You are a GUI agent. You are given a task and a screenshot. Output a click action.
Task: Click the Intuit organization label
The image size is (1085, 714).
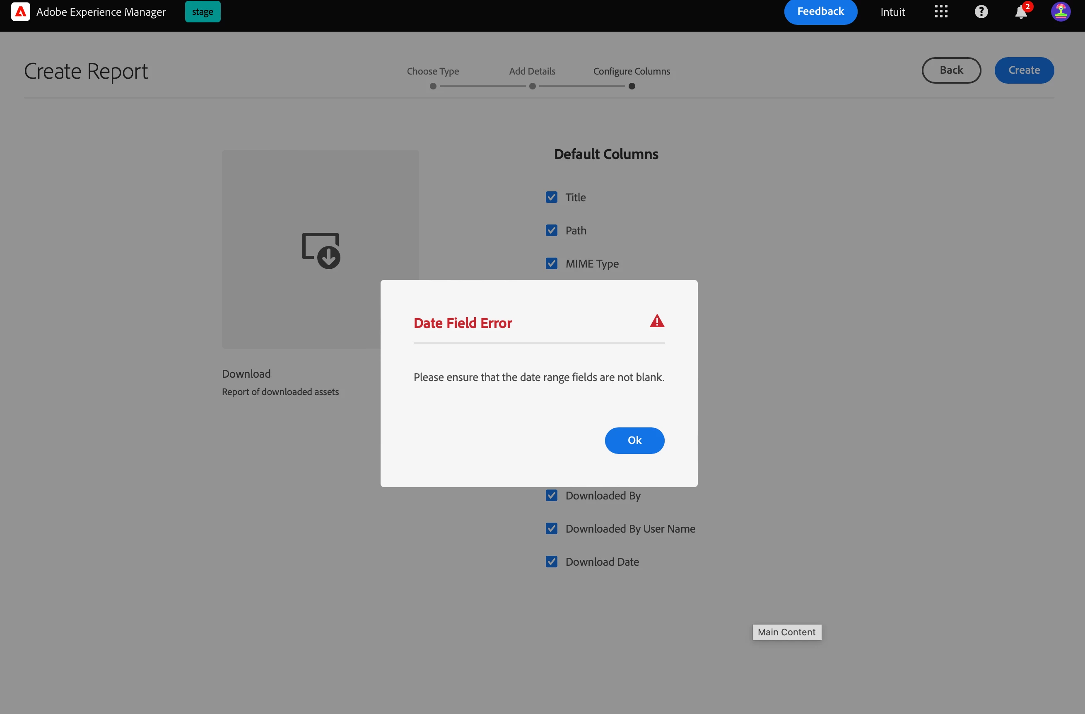click(x=892, y=12)
